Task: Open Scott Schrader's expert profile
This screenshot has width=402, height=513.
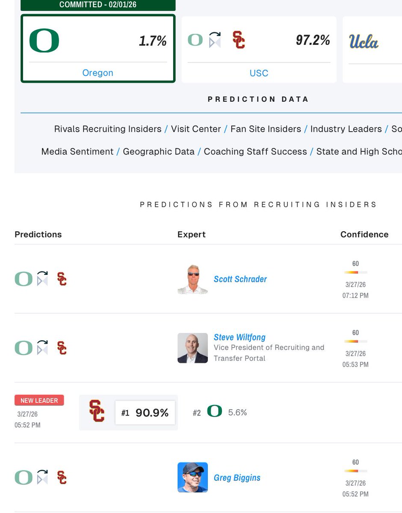Action: (x=240, y=279)
